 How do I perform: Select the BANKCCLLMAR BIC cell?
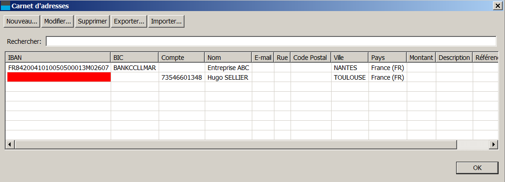click(x=135, y=68)
